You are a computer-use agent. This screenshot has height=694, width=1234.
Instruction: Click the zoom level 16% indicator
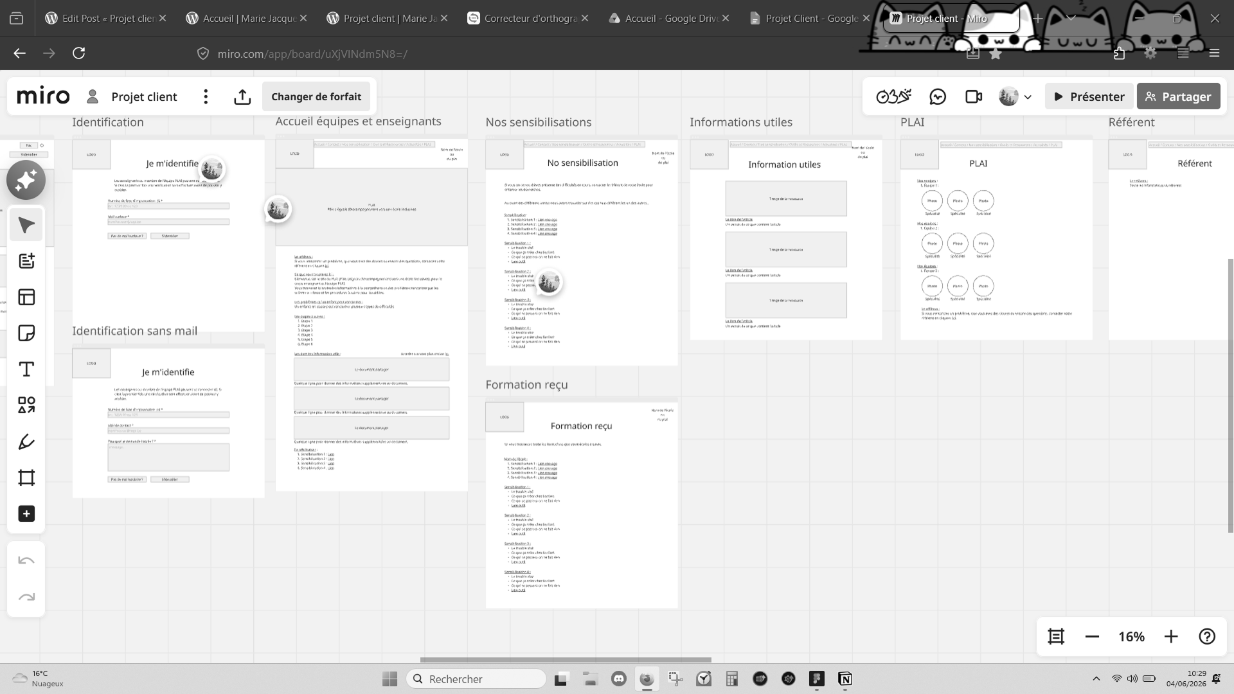coord(1131,636)
